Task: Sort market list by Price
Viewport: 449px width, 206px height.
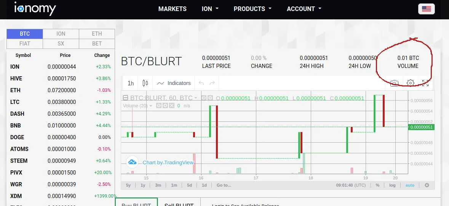Action: (x=65, y=55)
